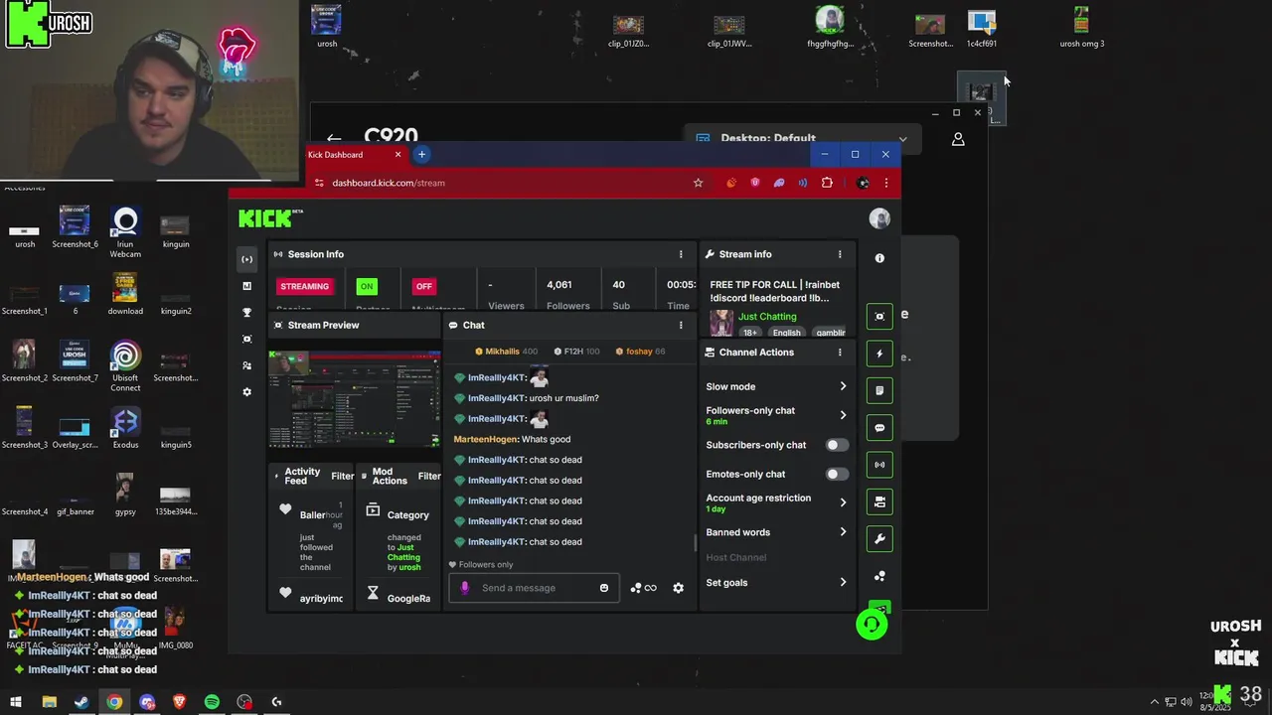This screenshot has width=1272, height=715.
Task: Click the Mod Actions Filter button
Action: coord(429,476)
